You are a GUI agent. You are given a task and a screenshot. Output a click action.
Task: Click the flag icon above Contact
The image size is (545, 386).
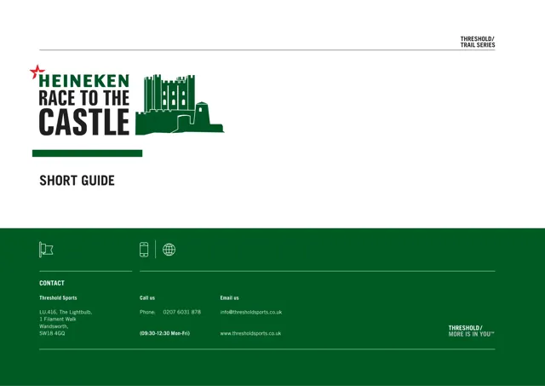pyautogui.click(x=46, y=250)
